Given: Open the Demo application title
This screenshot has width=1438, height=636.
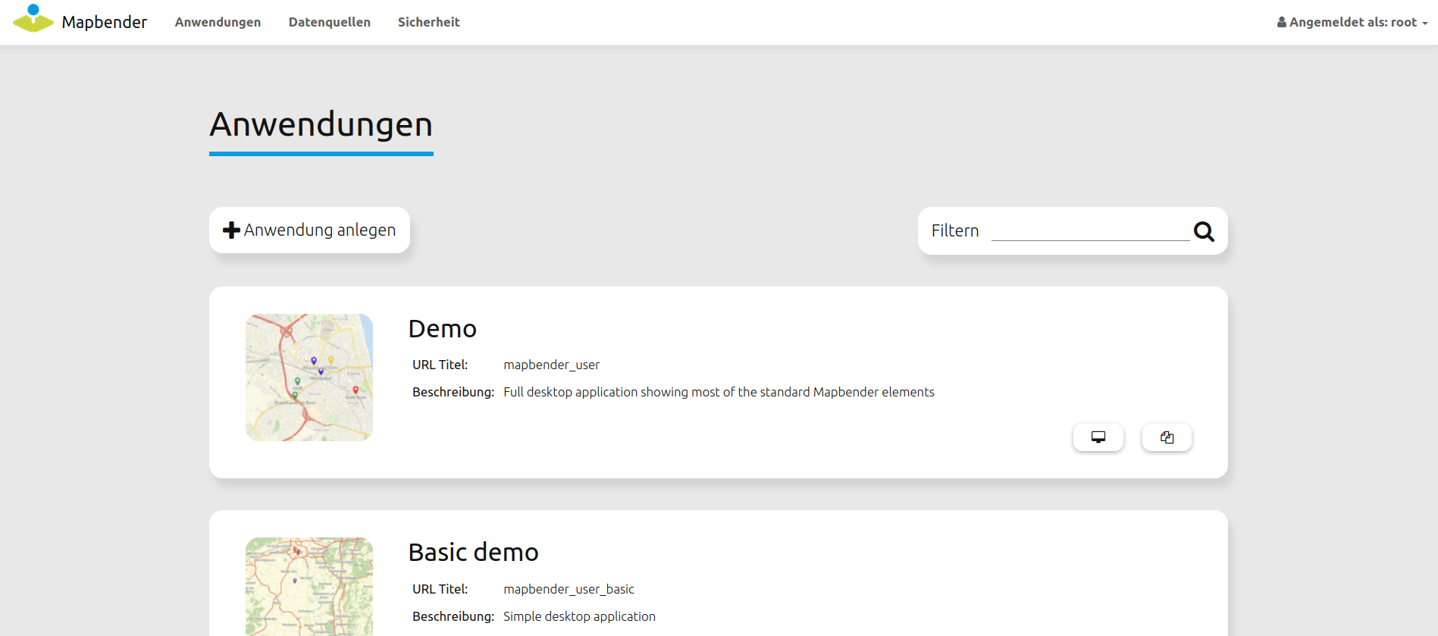Looking at the screenshot, I should tap(442, 329).
